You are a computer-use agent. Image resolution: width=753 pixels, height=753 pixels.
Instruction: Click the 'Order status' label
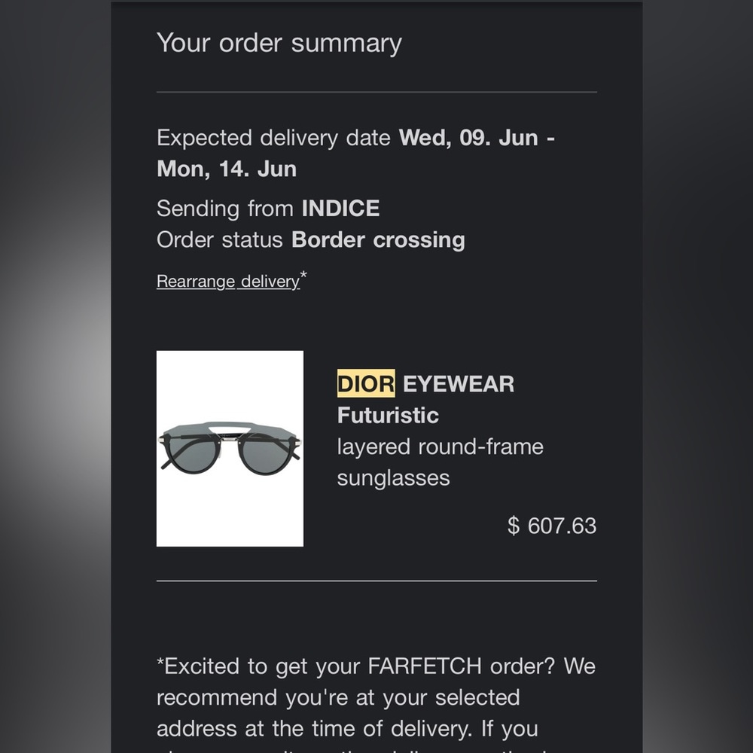pyautogui.click(x=220, y=239)
